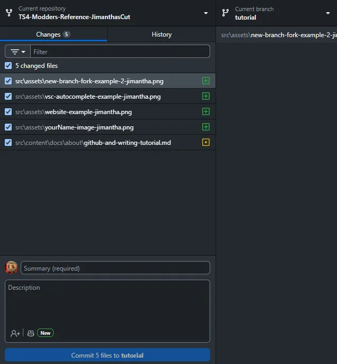
Task: Select github-and-writing-tutorial.md row
Action: coord(108,142)
